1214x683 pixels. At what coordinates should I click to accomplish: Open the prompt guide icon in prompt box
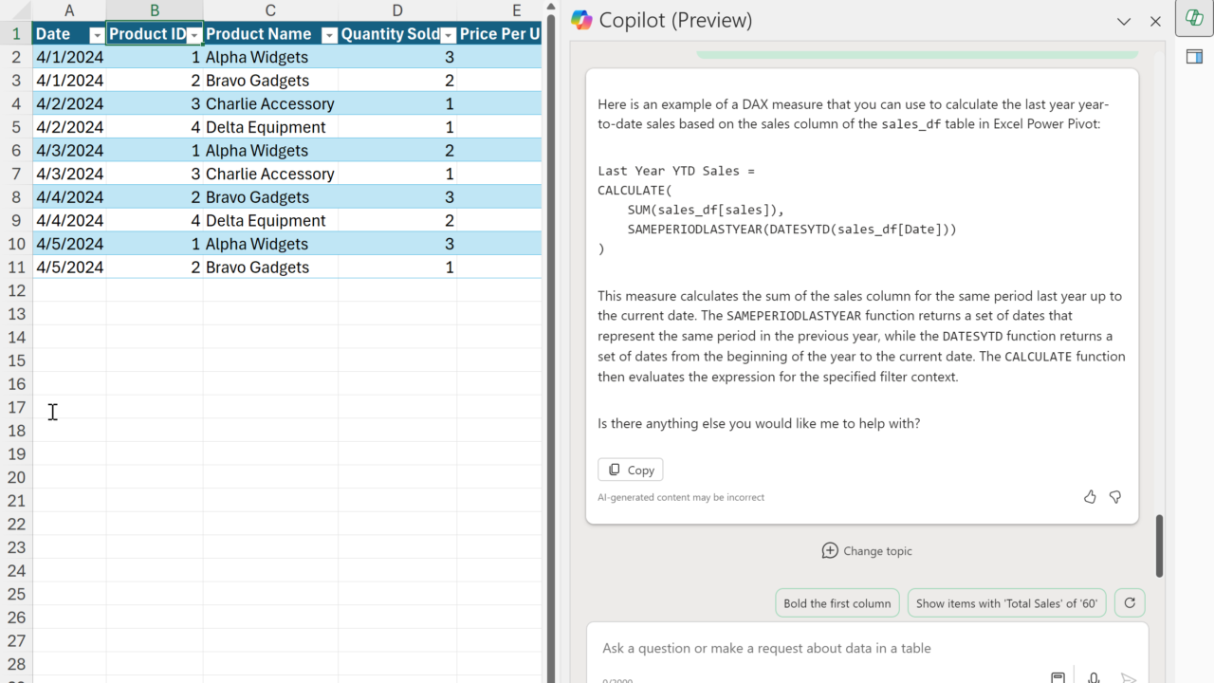pos(1058,677)
